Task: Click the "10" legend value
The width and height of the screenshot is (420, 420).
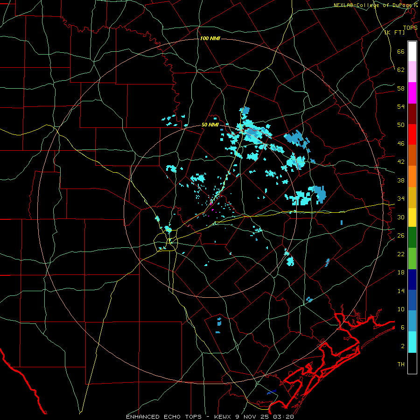Action: (401, 309)
